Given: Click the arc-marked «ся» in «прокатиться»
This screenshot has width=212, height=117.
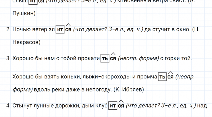Looking at the screenshot, I should [x=113, y=58].
